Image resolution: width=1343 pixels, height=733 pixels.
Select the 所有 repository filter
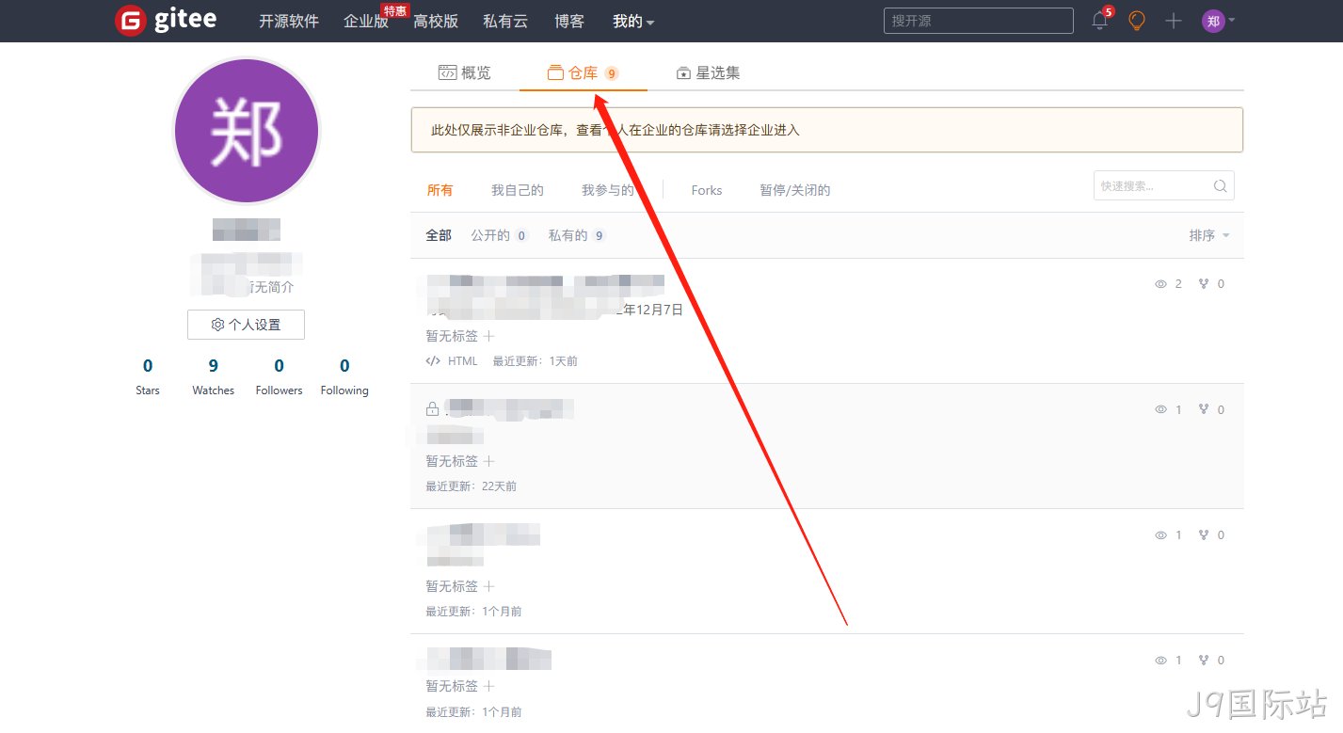(440, 190)
